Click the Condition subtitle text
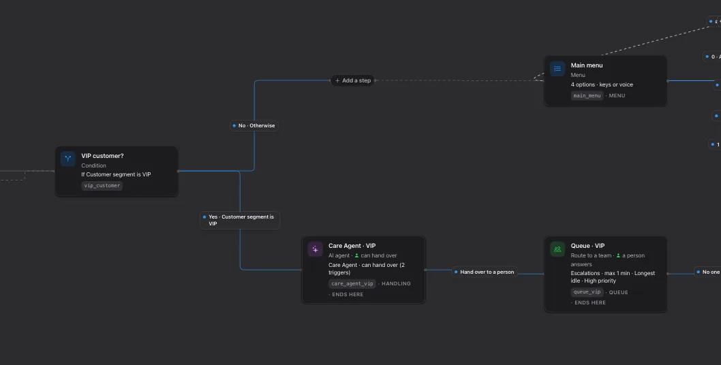 point(94,165)
